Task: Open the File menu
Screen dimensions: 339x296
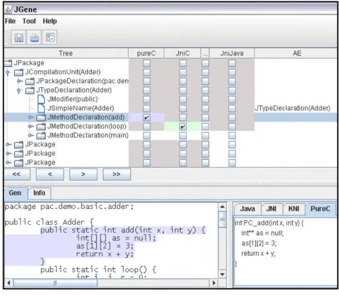Action: [x=10, y=21]
